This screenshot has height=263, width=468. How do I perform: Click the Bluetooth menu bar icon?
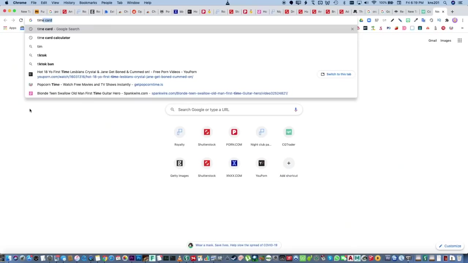click(x=344, y=3)
